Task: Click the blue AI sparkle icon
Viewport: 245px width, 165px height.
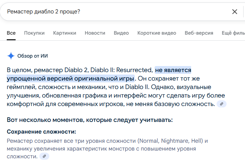Action: click(x=11, y=56)
